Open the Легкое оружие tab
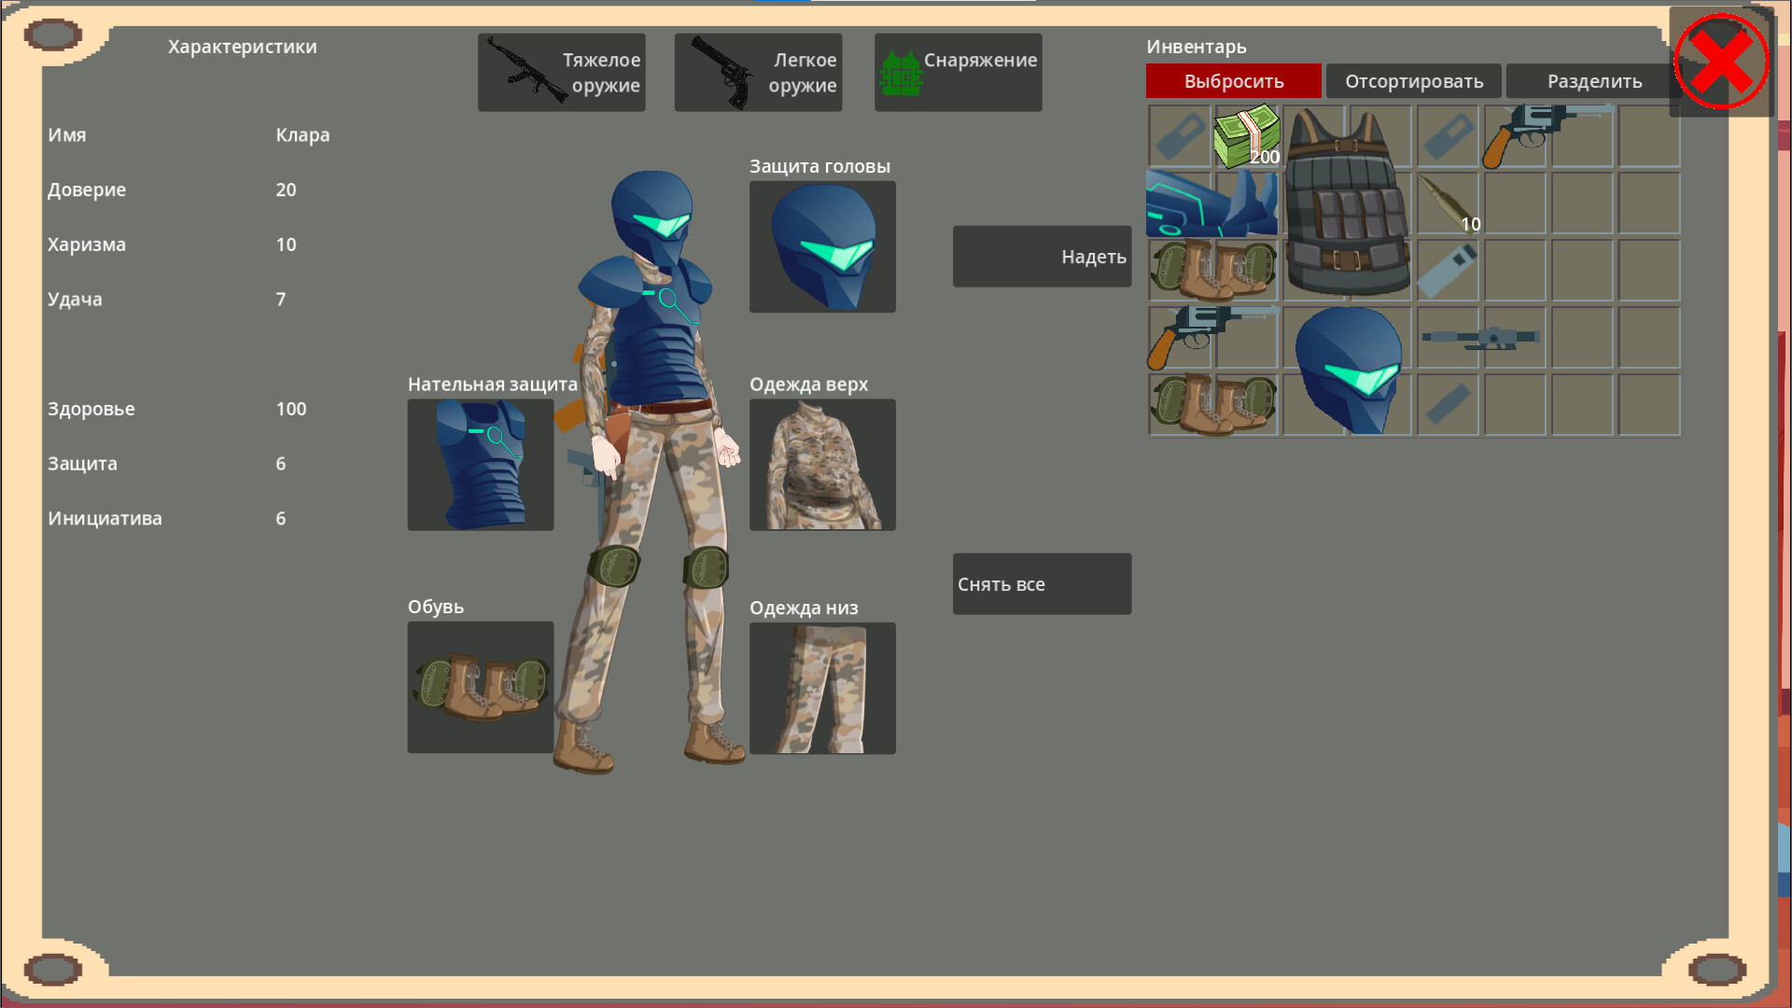This screenshot has height=1008, width=1792. click(x=757, y=72)
